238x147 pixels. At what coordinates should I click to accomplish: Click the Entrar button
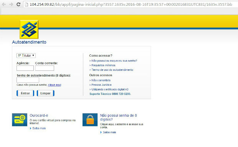[25, 93]
